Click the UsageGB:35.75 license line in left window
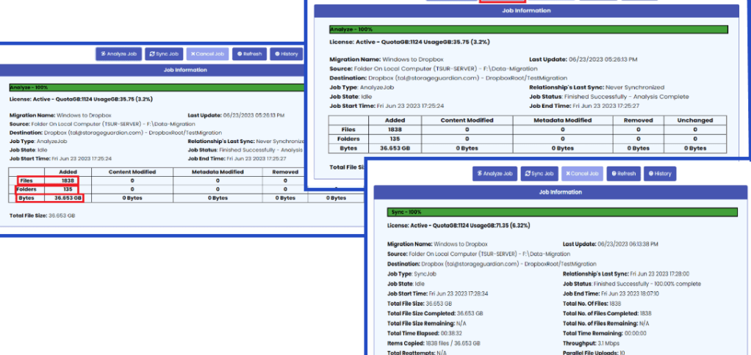This screenshot has height=355, width=751. [82, 99]
